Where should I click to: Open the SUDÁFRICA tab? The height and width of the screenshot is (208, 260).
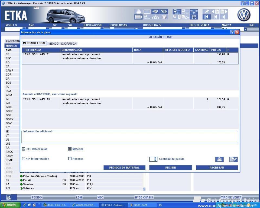[69, 44]
